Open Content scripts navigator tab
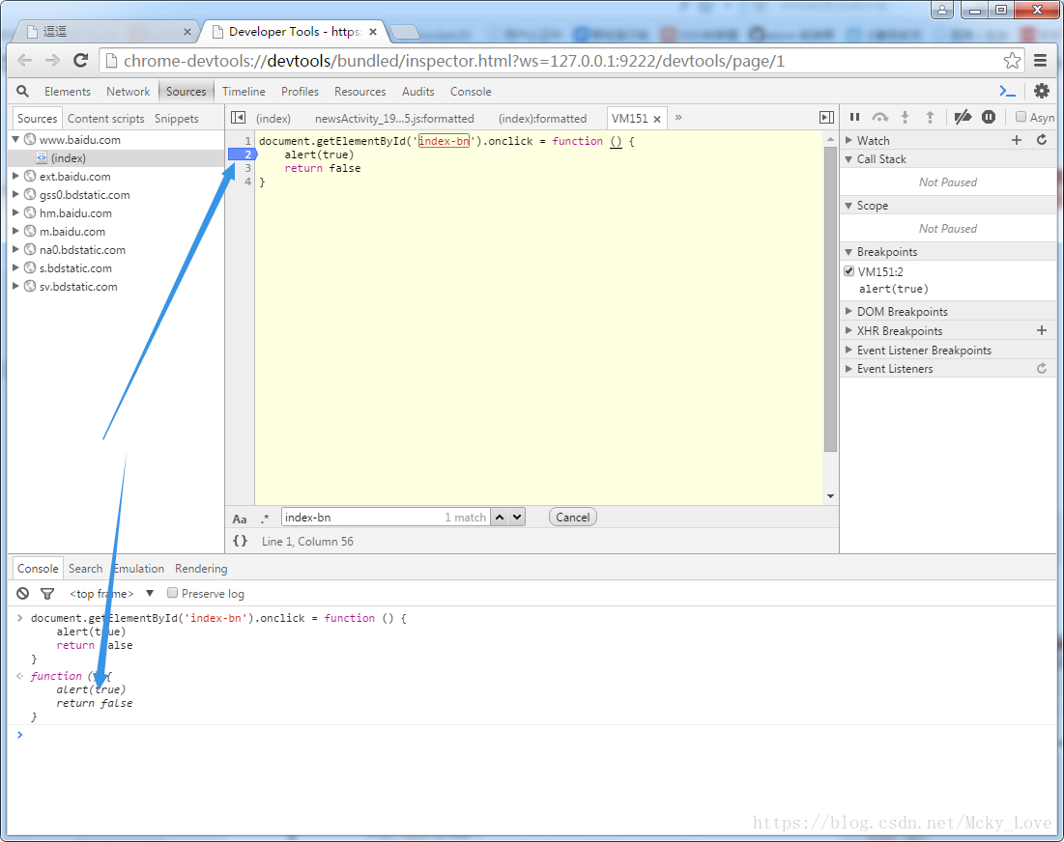 coord(106,118)
